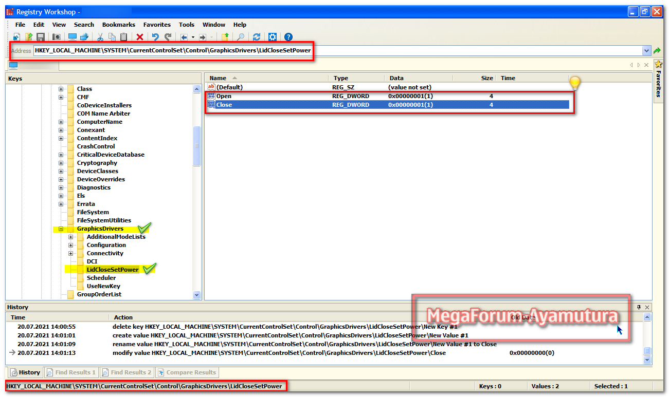This screenshot has height=397, width=669.
Task: Select the DCI key
Action: 92,261
